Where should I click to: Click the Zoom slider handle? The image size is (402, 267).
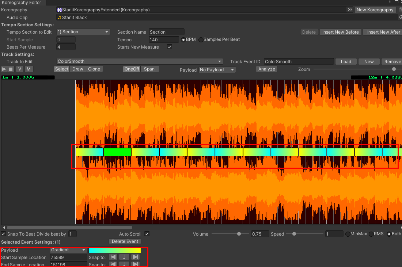coord(394,69)
